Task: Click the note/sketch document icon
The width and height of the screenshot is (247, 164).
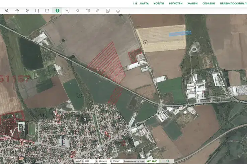Action: click(x=108, y=11)
